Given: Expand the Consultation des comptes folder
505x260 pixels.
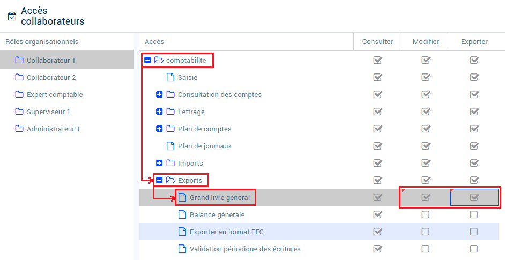Looking at the screenshot, I should (x=159, y=94).
